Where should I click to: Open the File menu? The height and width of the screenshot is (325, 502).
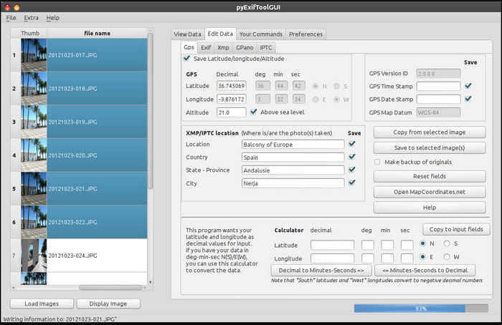pos(11,17)
